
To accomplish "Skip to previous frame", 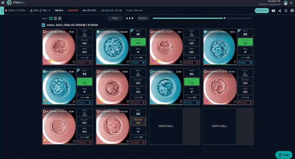I will 127,18.
